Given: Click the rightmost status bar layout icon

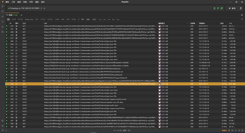Looking at the screenshot, I should (243, 131).
